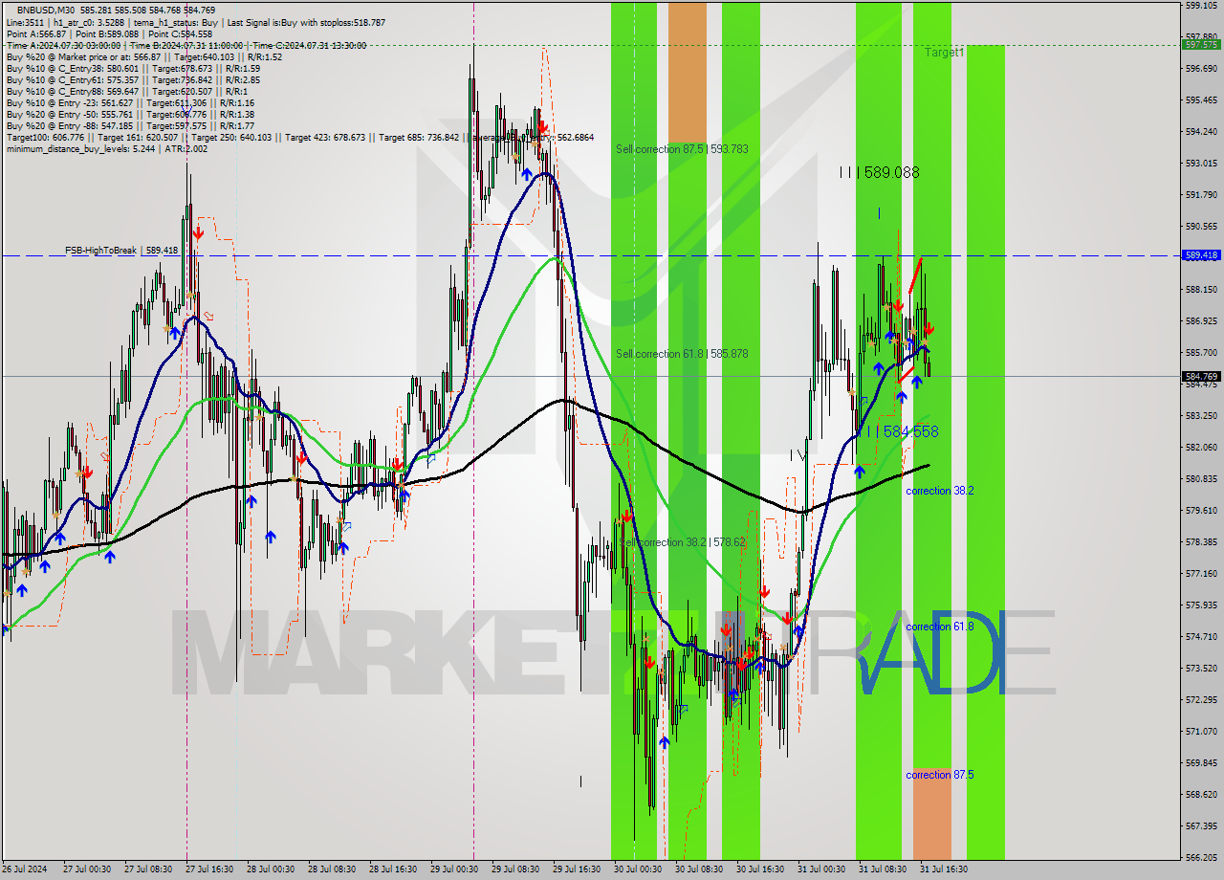Click the blue 589.418 price tag
Screen dimensions: 1224x880
point(1201,255)
